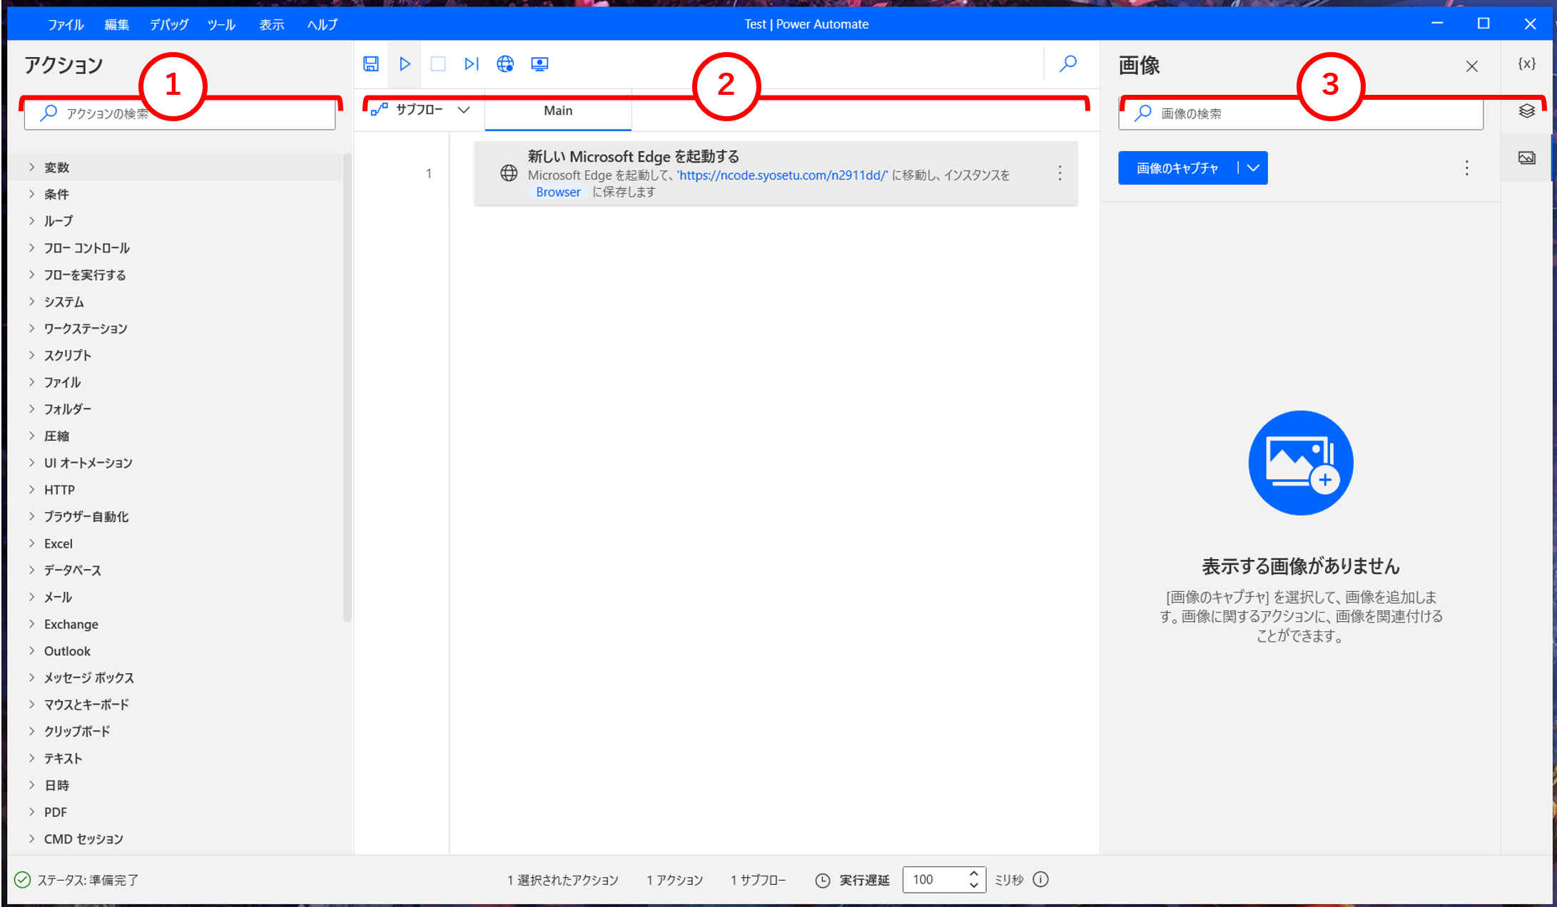The width and height of the screenshot is (1557, 907).
Task: Open the variables {x} pane icon
Action: coord(1526,64)
